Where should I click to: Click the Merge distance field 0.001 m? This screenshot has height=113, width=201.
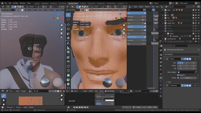click(188, 78)
